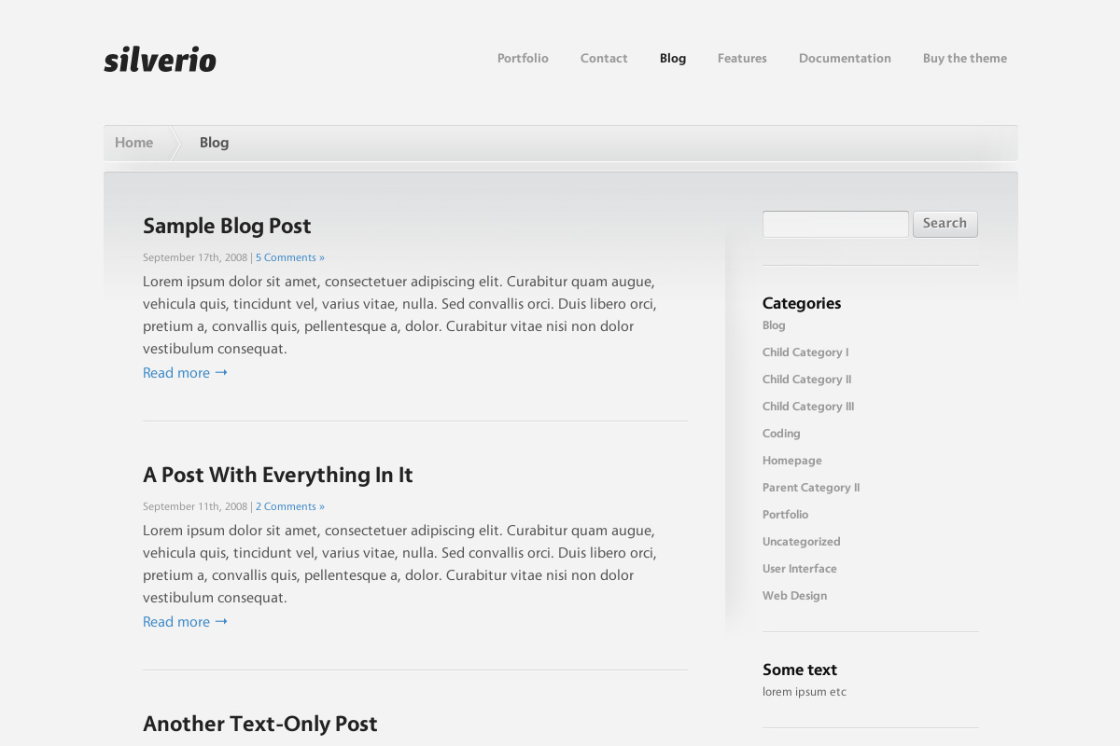Open Another Text-Only Post title
The width and height of the screenshot is (1120, 746).
(259, 724)
